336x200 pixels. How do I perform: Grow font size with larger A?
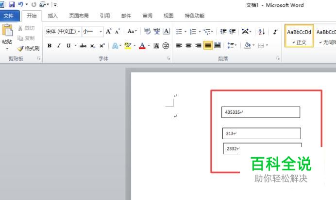108,31
